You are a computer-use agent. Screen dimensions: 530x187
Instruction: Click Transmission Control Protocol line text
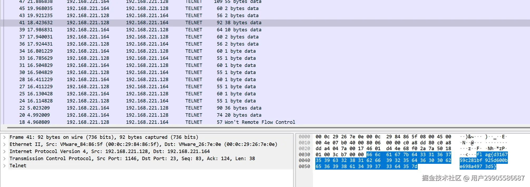click(132, 159)
